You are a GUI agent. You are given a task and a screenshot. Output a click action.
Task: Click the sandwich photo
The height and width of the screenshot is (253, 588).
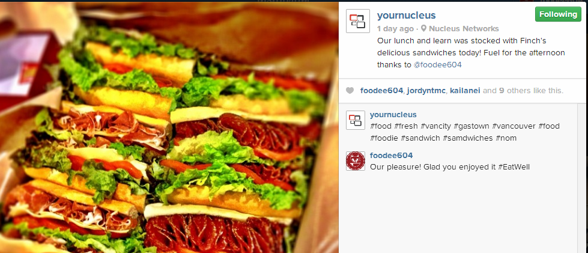pyautogui.click(x=169, y=127)
